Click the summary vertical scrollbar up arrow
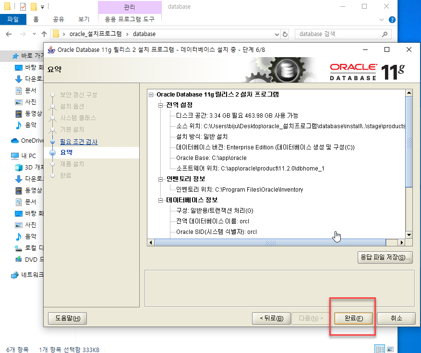This screenshot has width=421, height=353. coord(409,93)
